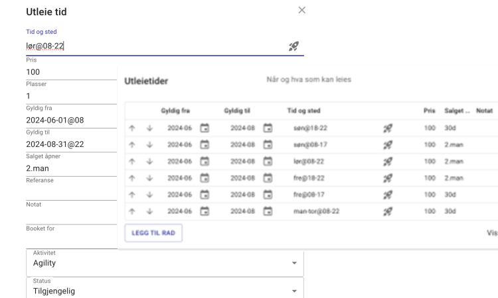Viewport: 498px width, 298px height.
Task: Close the Utleie tid dialog
Action: coord(302,10)
